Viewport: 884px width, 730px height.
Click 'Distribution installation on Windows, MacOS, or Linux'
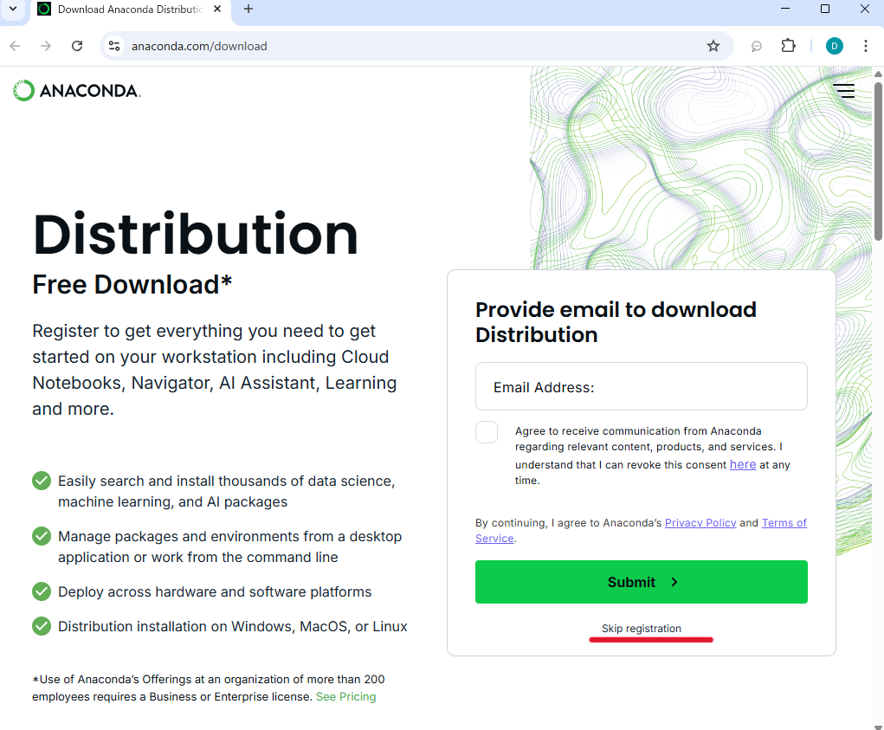[232, 626]
